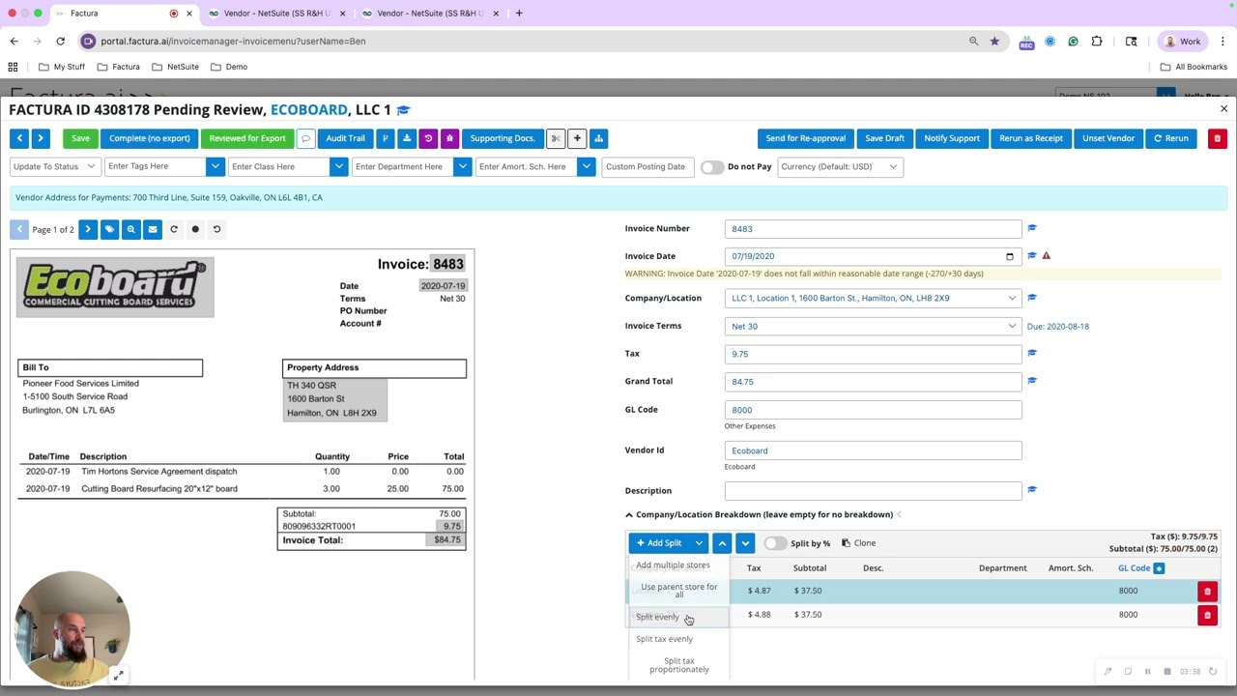The image size is (1237, 696).
Task: Click the red warning icon next to Invoice Date
Action: click(x=1046, y=256)
